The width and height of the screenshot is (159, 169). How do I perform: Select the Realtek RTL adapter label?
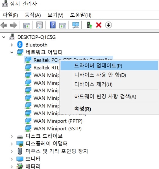(x=47, y=68)
